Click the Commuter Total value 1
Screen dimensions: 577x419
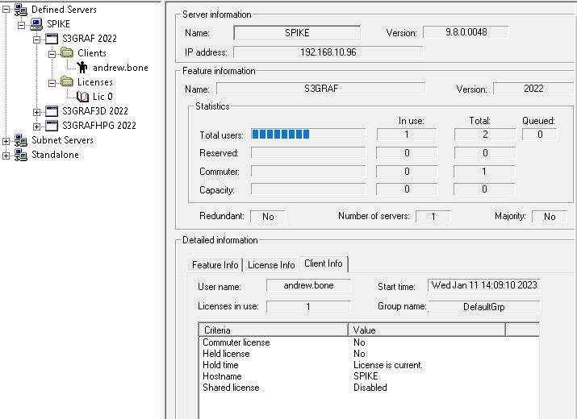[484, 172]
